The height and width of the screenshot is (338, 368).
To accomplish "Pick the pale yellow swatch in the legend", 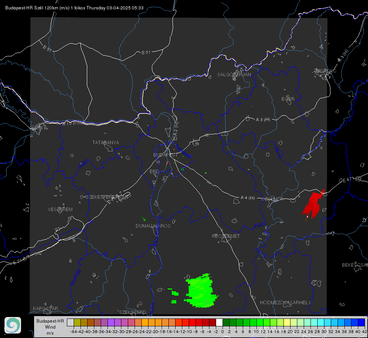I will [x=287, y=322].
